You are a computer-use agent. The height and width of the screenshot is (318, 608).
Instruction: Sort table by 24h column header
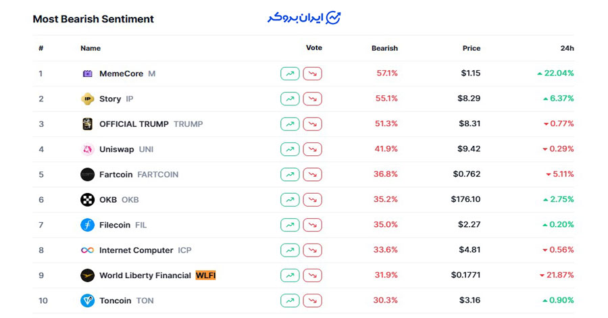click(567, 49)
